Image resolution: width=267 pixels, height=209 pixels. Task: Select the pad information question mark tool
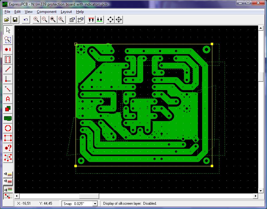[8, 148]
